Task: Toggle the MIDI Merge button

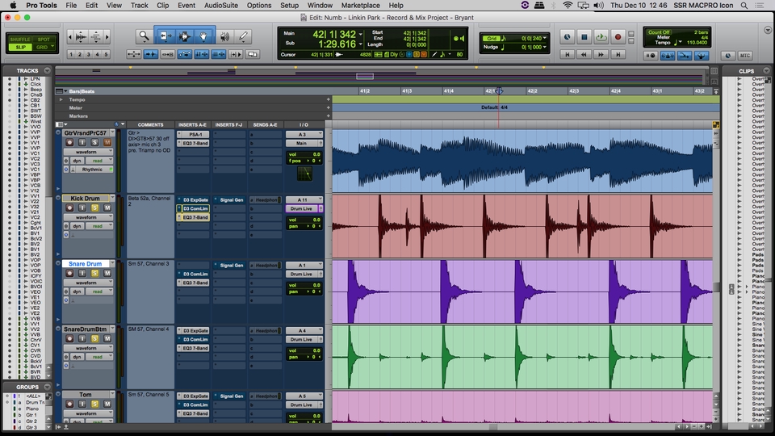Action: click(x=685, y=56)
